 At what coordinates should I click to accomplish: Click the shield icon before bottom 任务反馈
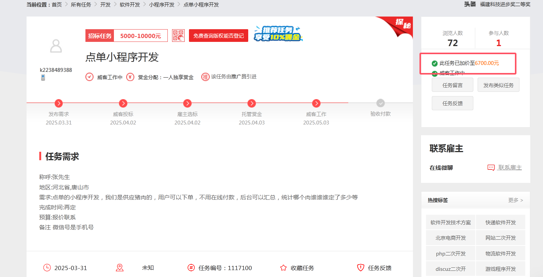click(360, 267)
